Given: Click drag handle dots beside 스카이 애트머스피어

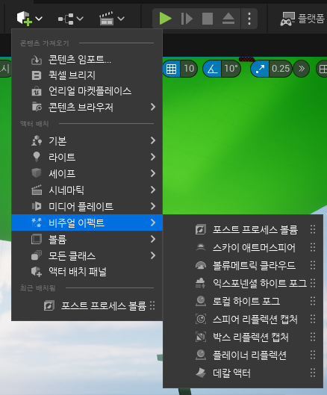Looking at the screenshot, I should [313, 247].
